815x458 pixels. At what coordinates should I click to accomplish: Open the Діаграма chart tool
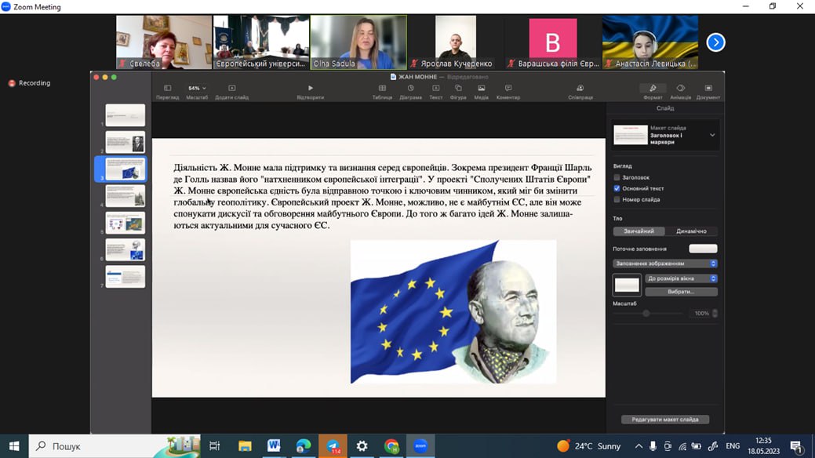point(410,89)
